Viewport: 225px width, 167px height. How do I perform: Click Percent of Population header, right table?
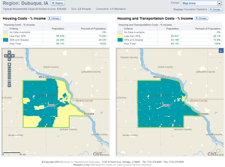pyautogui.click(x=208, y=28)
